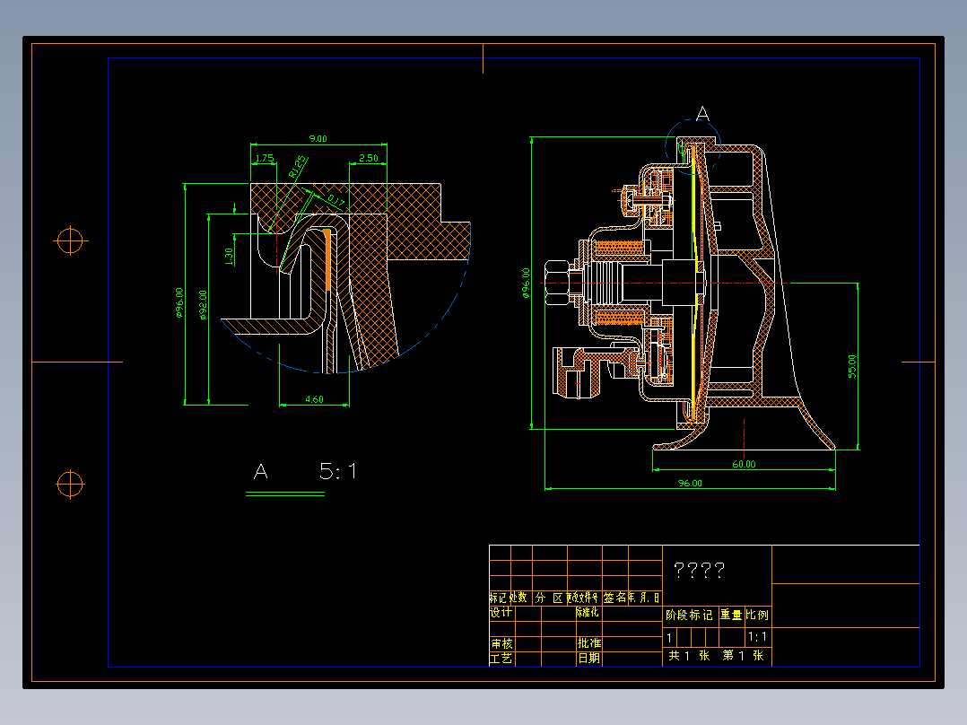
Task: Click the 96.00 overall length dimension
Action: click(690, 483)
